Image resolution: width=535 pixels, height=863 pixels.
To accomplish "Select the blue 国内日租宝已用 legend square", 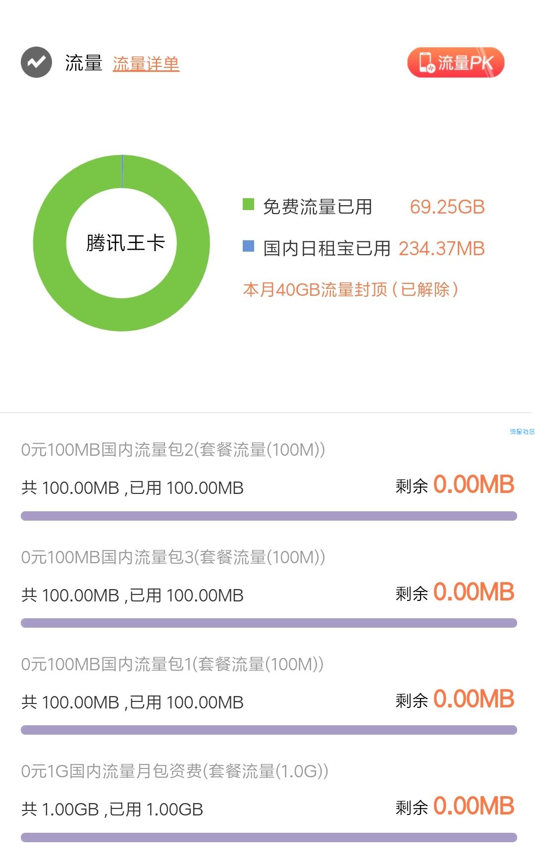I will tap(248, 246).
